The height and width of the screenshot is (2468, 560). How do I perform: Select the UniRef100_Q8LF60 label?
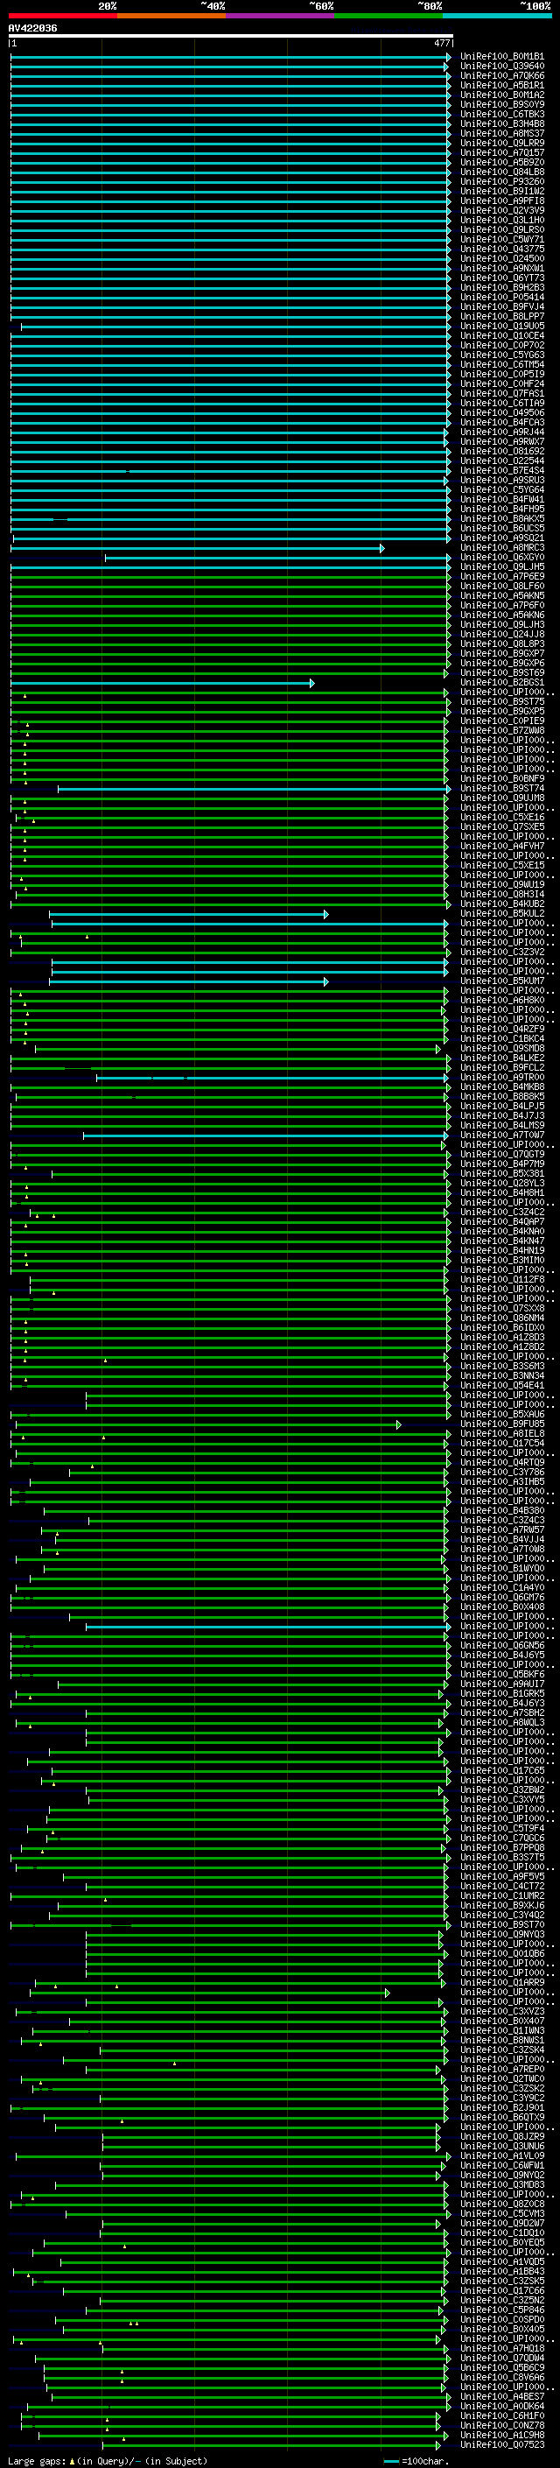502,587
